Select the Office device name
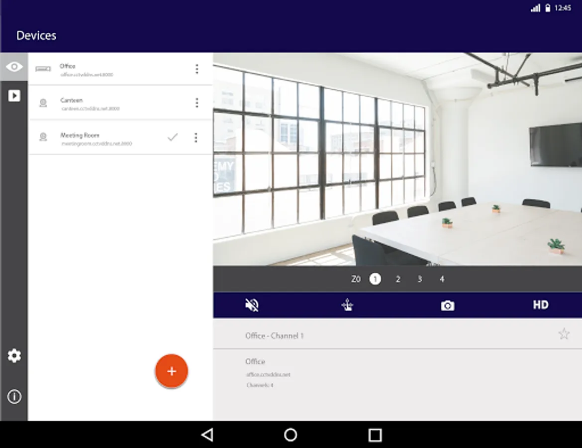 click(68, 66)
